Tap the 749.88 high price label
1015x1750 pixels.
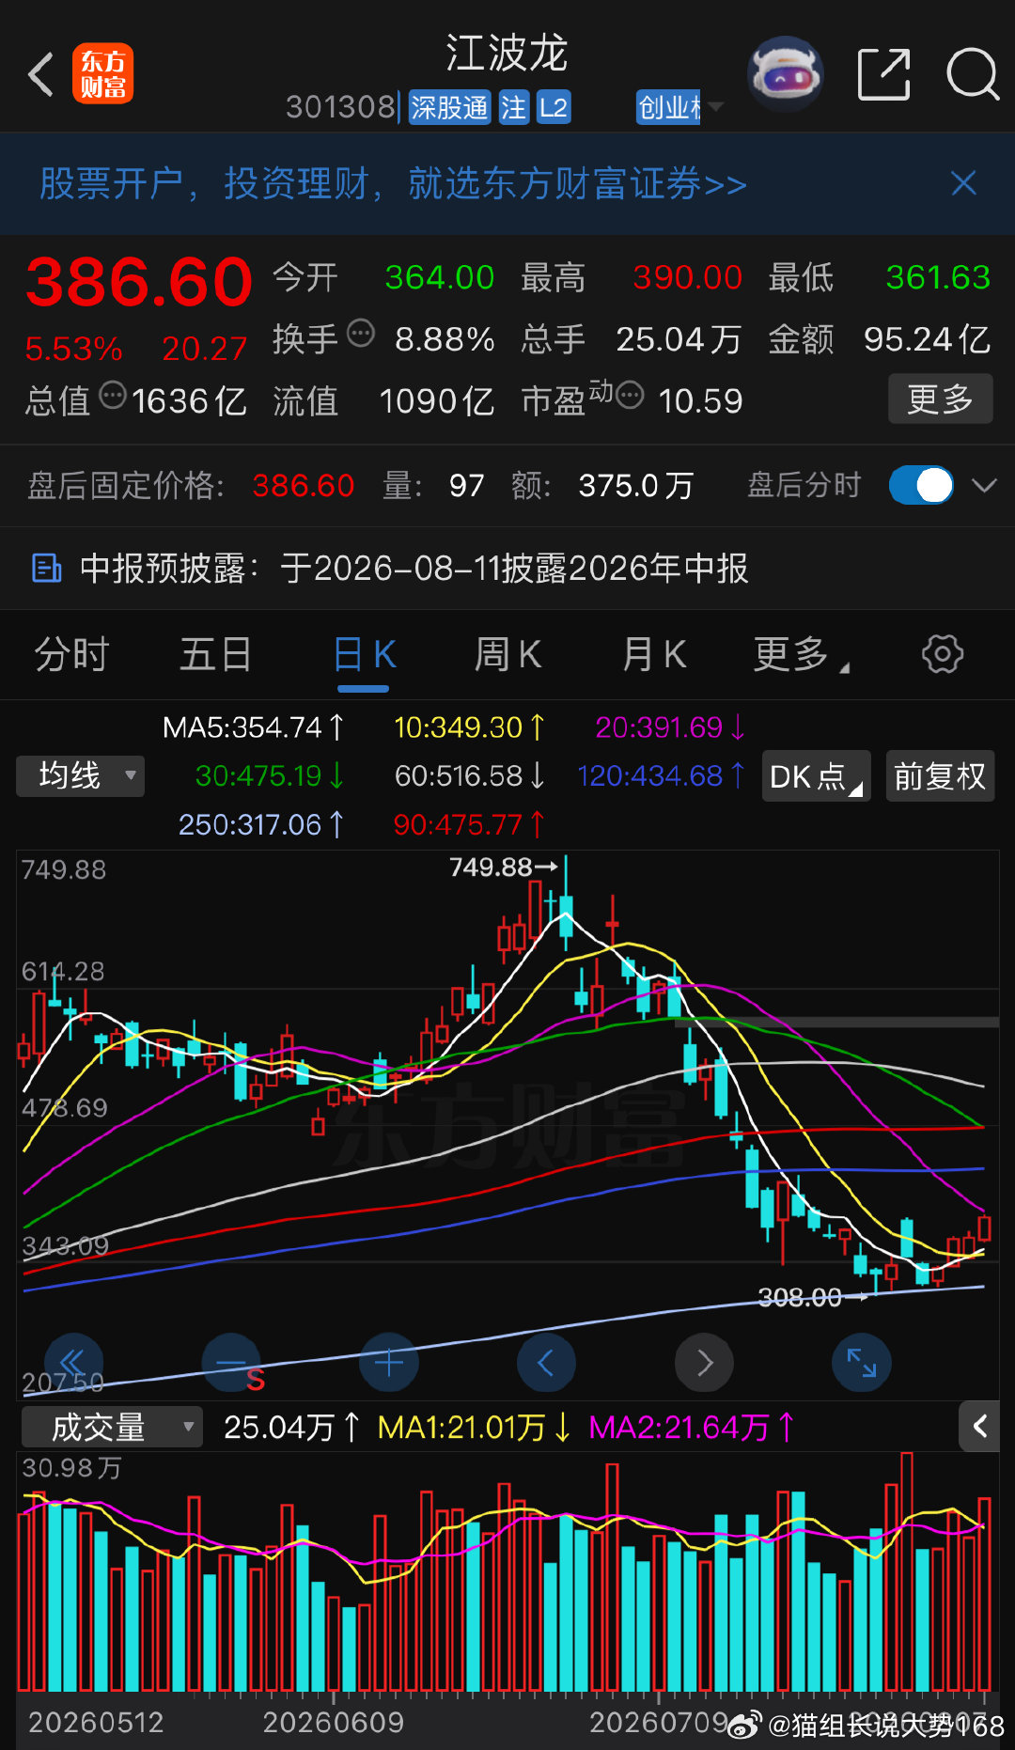pyautogui.click(x=492, y=867)
